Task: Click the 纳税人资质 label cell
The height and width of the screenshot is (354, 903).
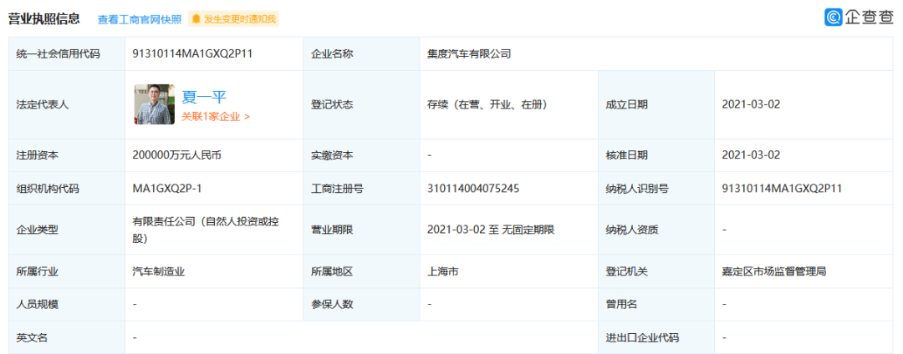Action: point(656,230)
